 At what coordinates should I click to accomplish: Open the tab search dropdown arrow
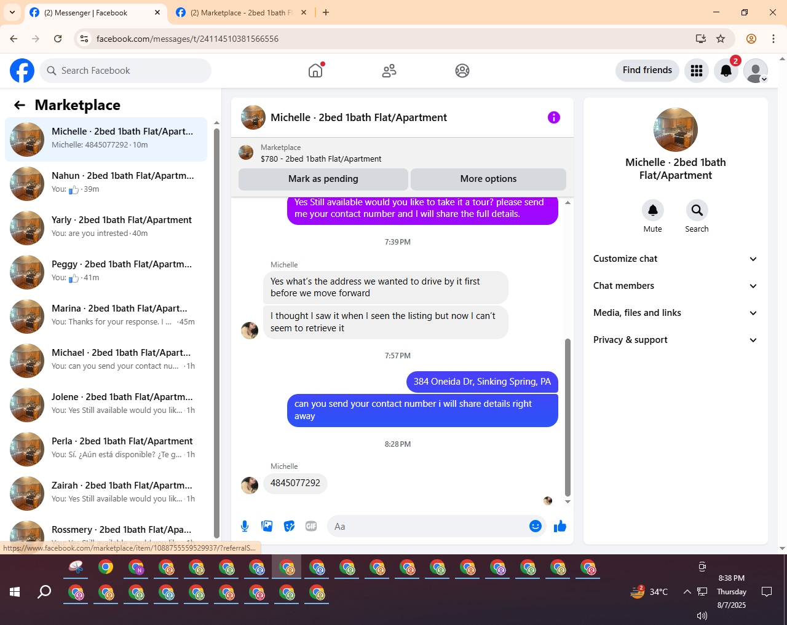click(x=12, y=12)
